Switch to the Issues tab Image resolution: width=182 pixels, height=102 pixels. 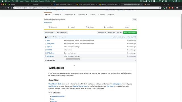57,14
